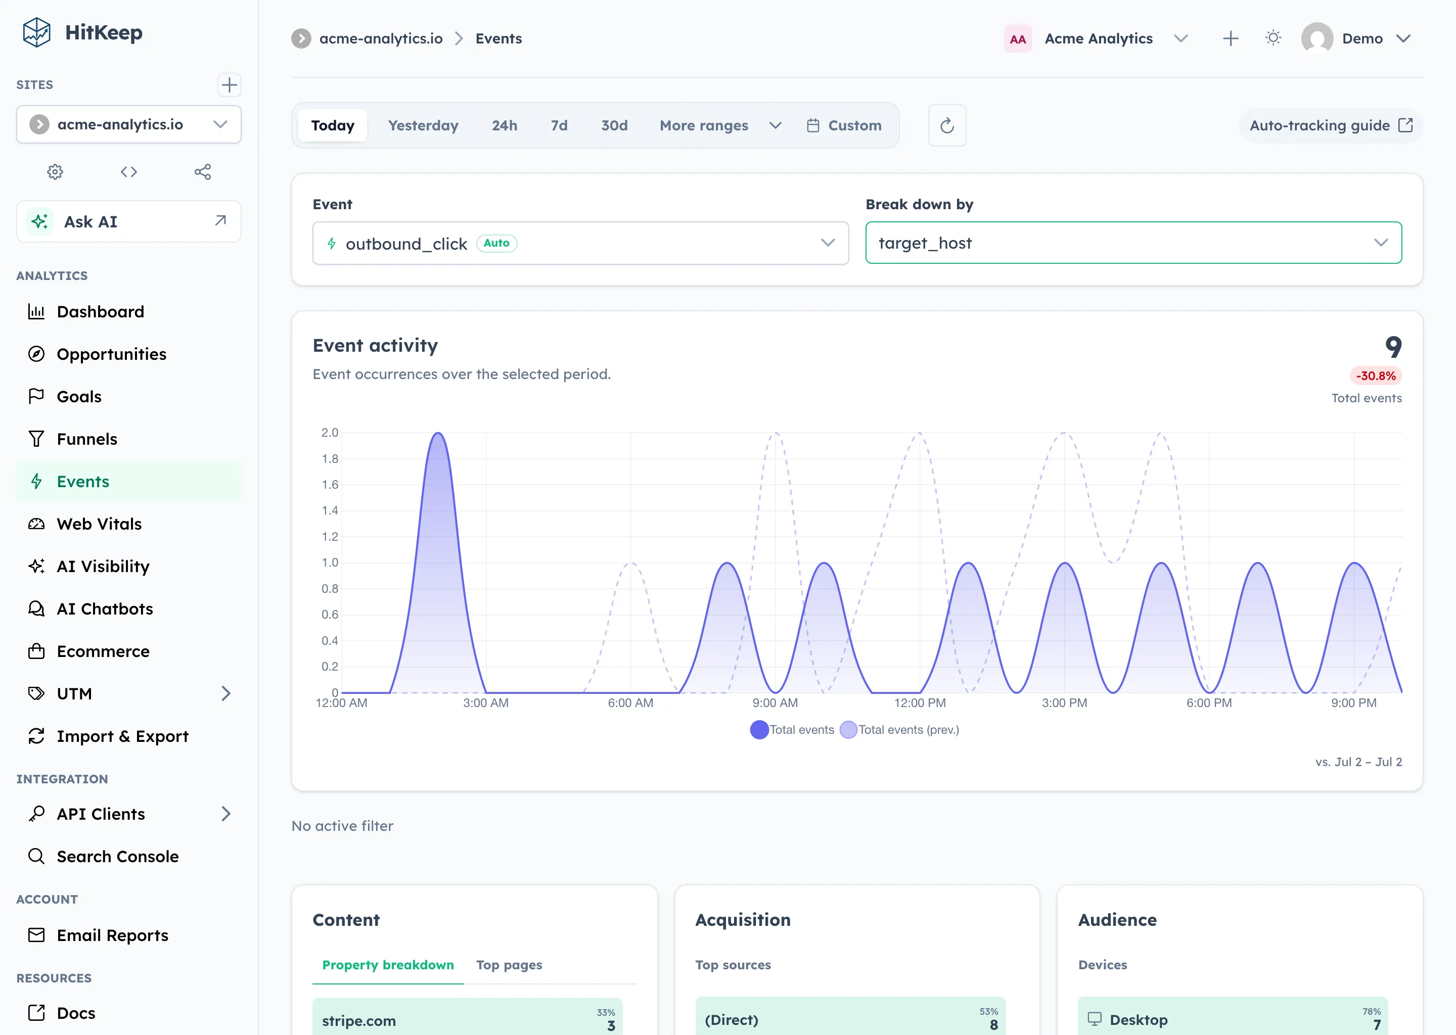The width and height of the screenshot is (1456, 1035).
Task: Open the Auto-tracking guide link
Action: tap(1331, 125)
